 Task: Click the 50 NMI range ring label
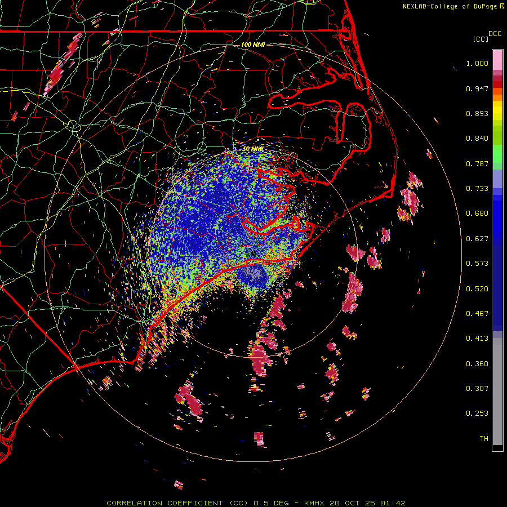coord(253,149)
